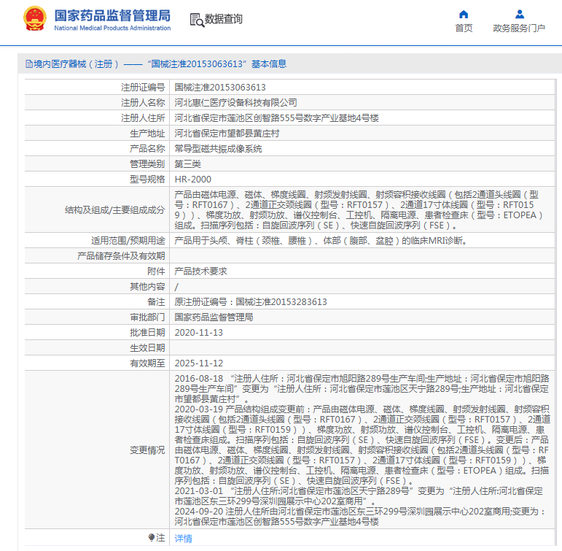Click the 注册人住所 row label
This screenshot has width=562, height=551.
[143, 118]
